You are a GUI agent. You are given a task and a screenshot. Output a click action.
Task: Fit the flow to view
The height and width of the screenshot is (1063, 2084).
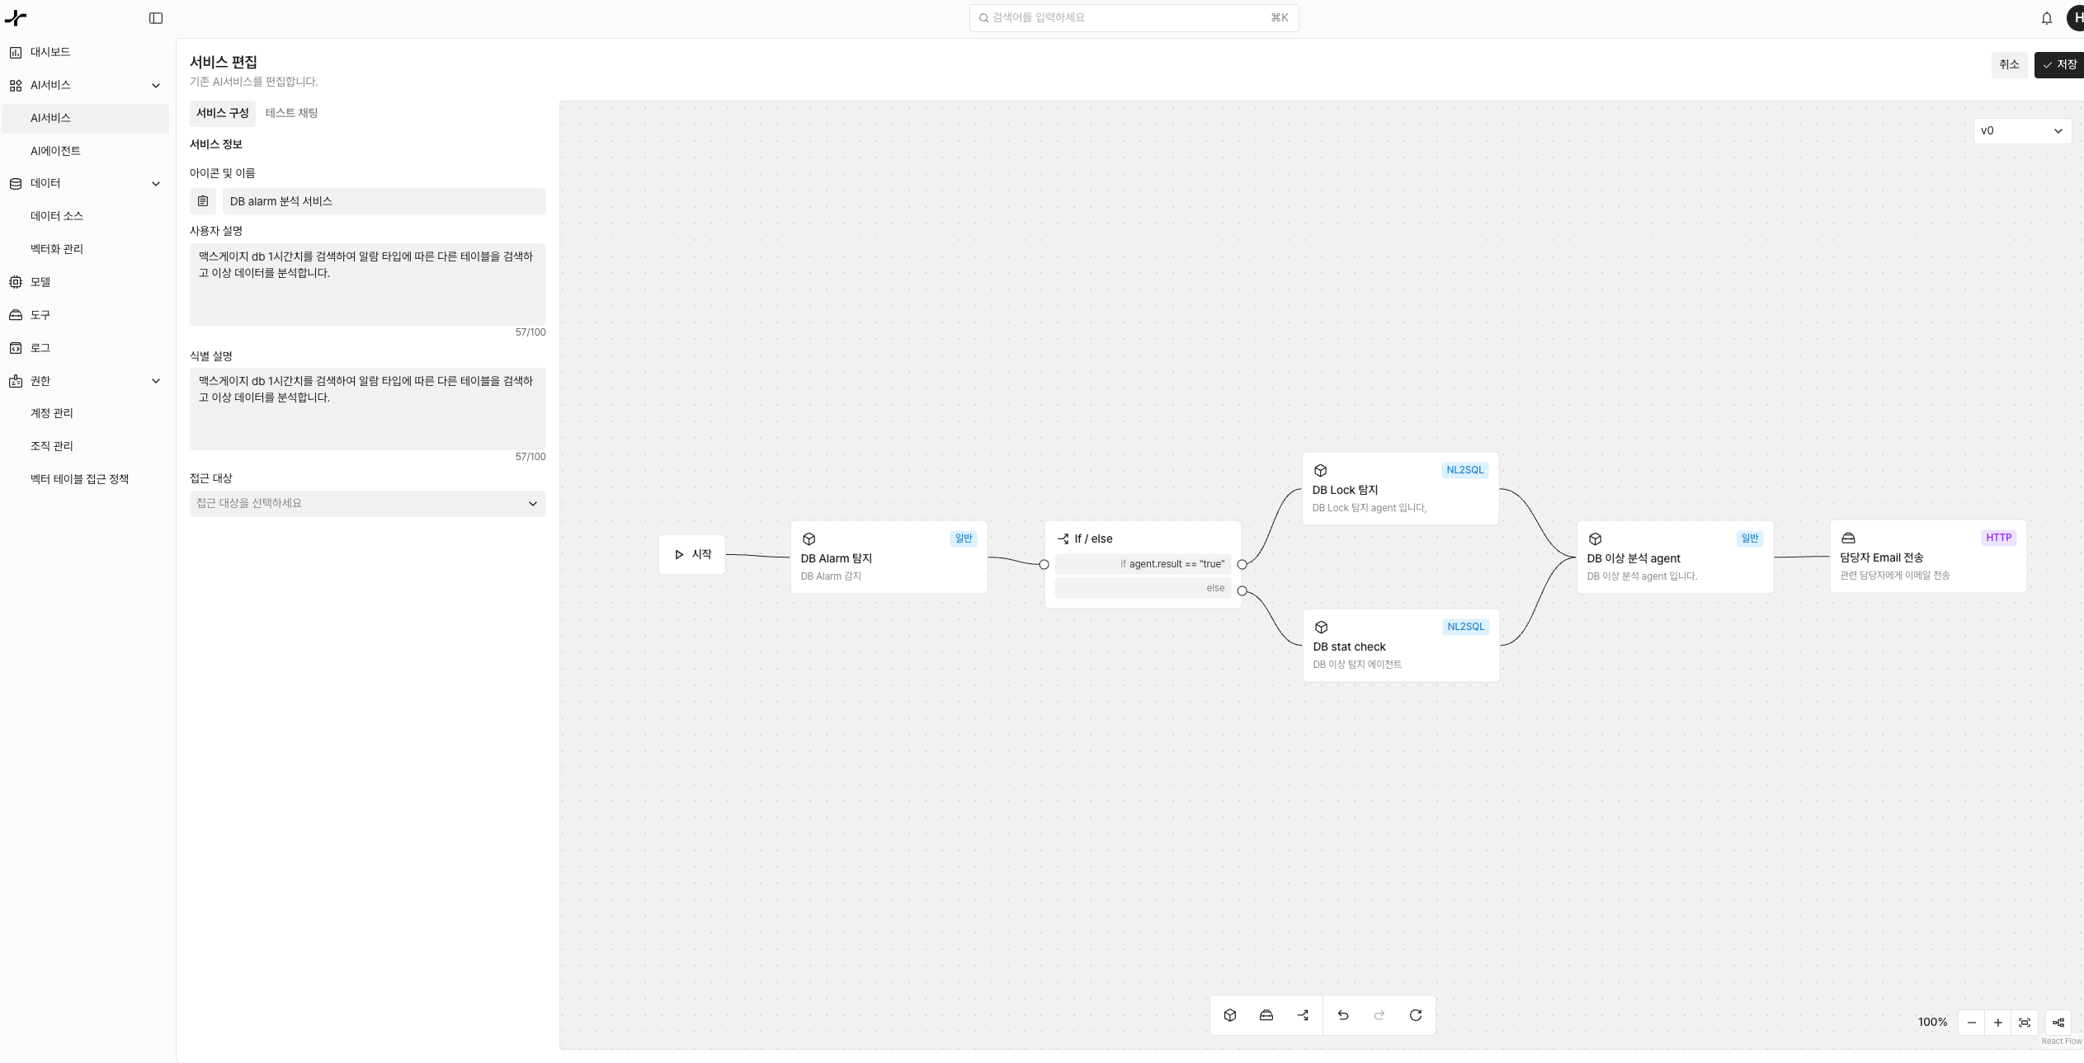[2025, 1023]
